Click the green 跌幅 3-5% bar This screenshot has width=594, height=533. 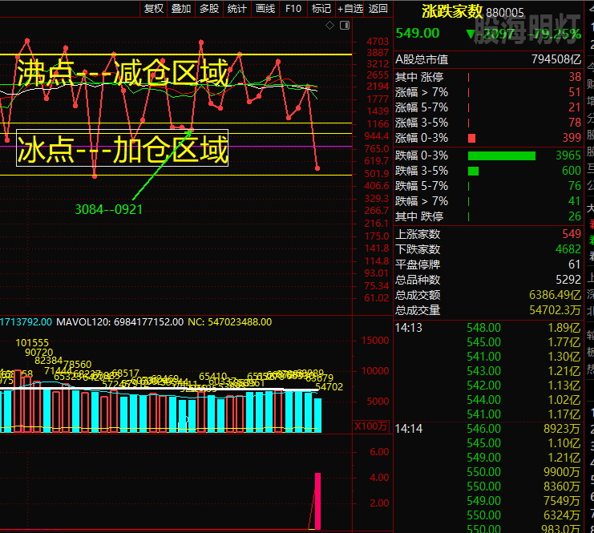tap(473, 171)
